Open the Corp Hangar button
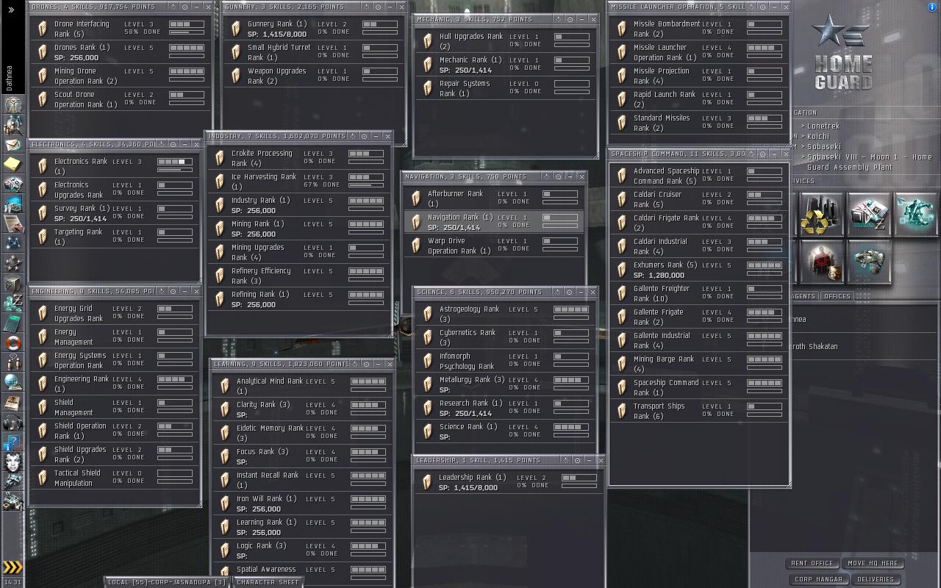Screen dimensions: 941x588 818,579
